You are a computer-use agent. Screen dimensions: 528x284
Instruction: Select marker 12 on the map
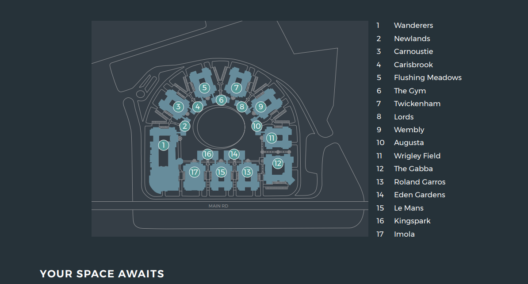tap(277, 163)
